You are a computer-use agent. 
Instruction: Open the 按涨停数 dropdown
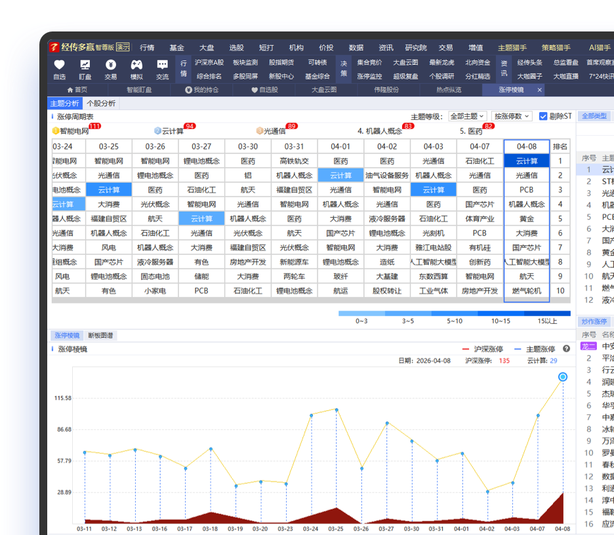tap(512, 116)
